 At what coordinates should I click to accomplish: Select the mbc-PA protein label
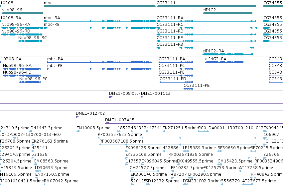(x=55, y=59)
